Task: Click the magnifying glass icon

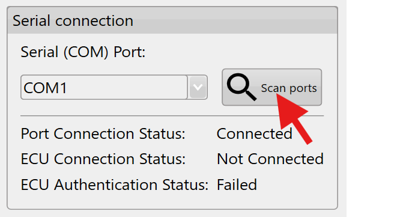Action: (x=241, y=87)
